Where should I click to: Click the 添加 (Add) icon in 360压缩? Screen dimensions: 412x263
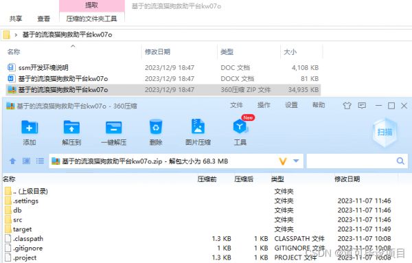click(x=30, y=128)
